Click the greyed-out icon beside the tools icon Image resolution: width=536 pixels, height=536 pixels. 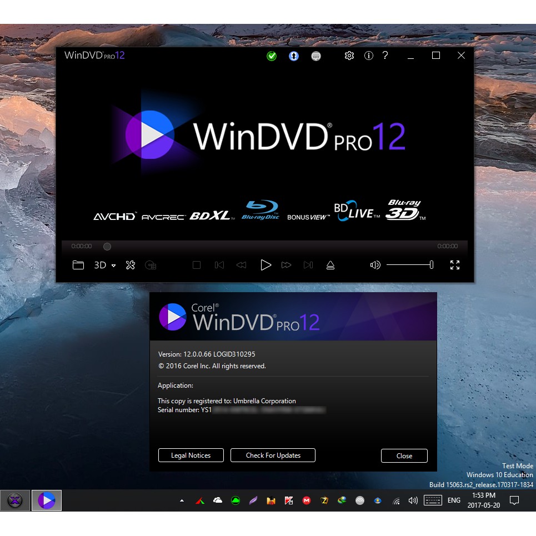[151, 265]
